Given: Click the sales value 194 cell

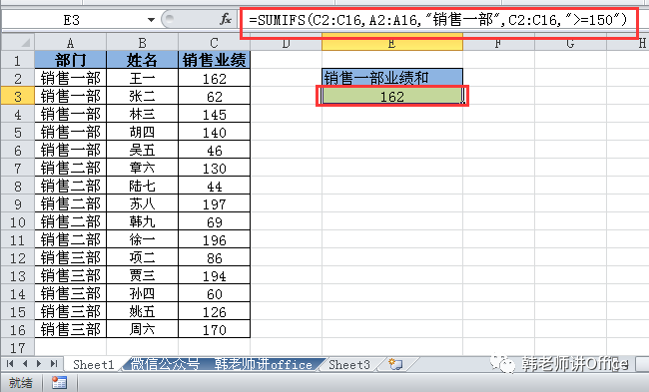Looking at the screenshot, I should 214,276.
